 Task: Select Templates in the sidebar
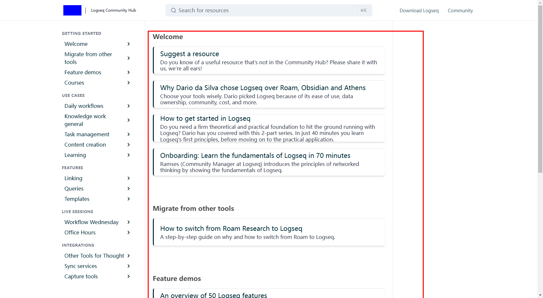pos(77,199)
